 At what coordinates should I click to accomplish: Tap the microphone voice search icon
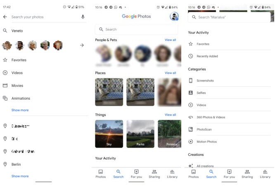pos(83,17)
